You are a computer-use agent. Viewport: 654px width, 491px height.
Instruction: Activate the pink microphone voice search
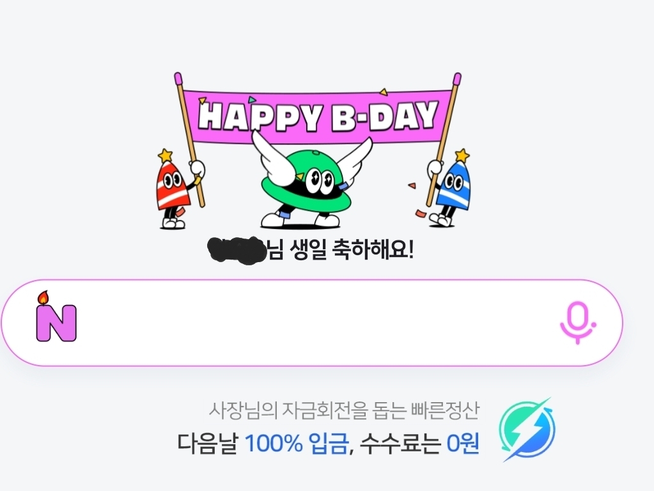tap(578, 323)
